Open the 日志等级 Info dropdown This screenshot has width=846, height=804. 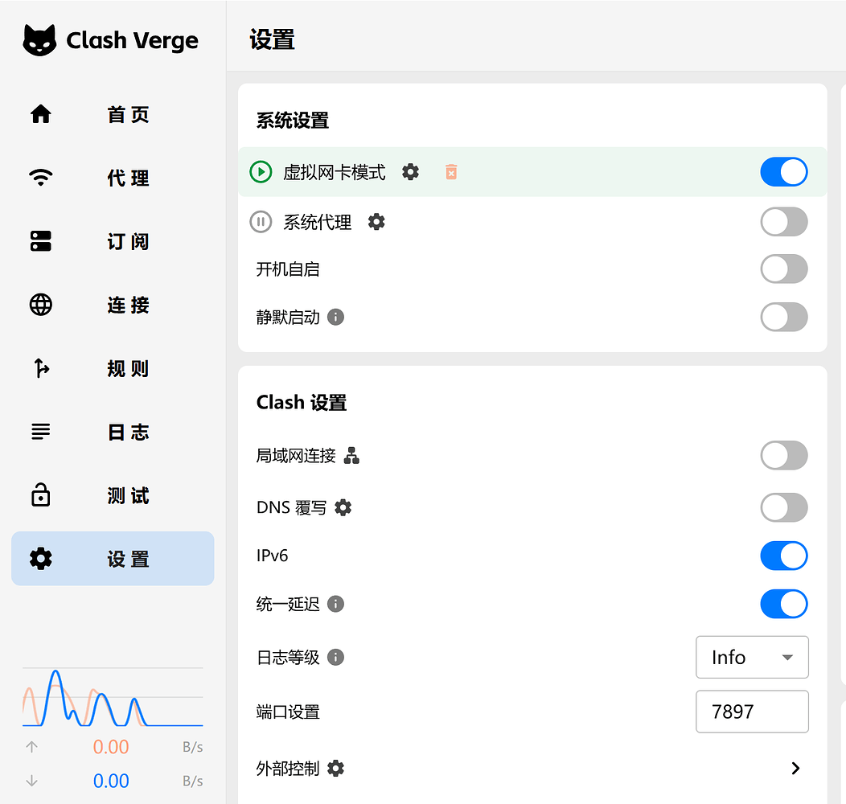752,657
